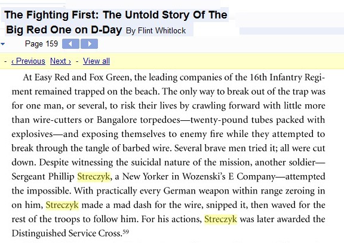Click 'Big Red One on D-Day' subtitle line
The image size is (344, 243).
[64, 30]
